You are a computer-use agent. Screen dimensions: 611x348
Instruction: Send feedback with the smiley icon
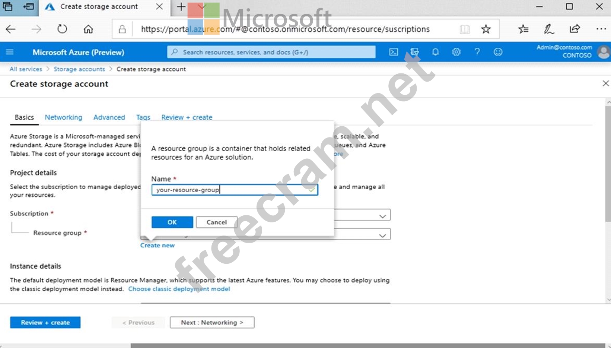(498, 52)
